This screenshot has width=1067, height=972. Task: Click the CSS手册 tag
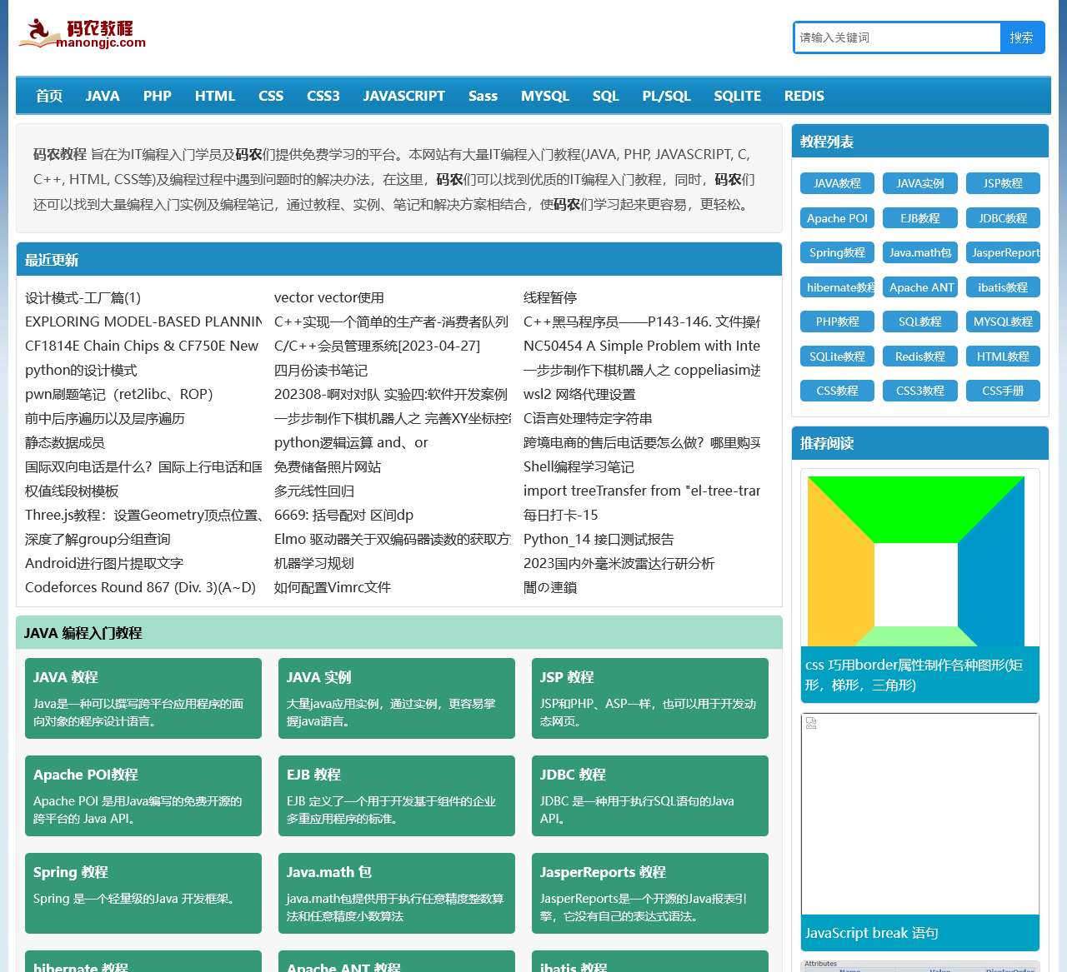click(x=1003, y=391)
